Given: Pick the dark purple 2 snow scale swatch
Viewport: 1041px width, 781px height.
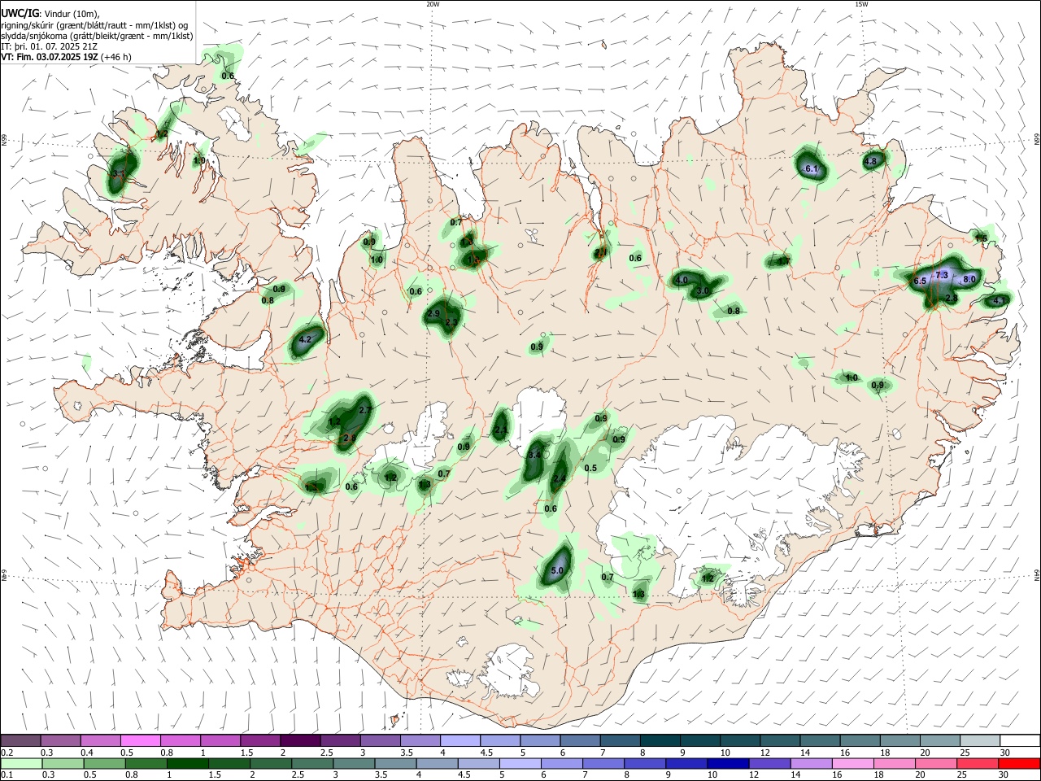Looking at the screenshot, I should [x=299, y=741].
